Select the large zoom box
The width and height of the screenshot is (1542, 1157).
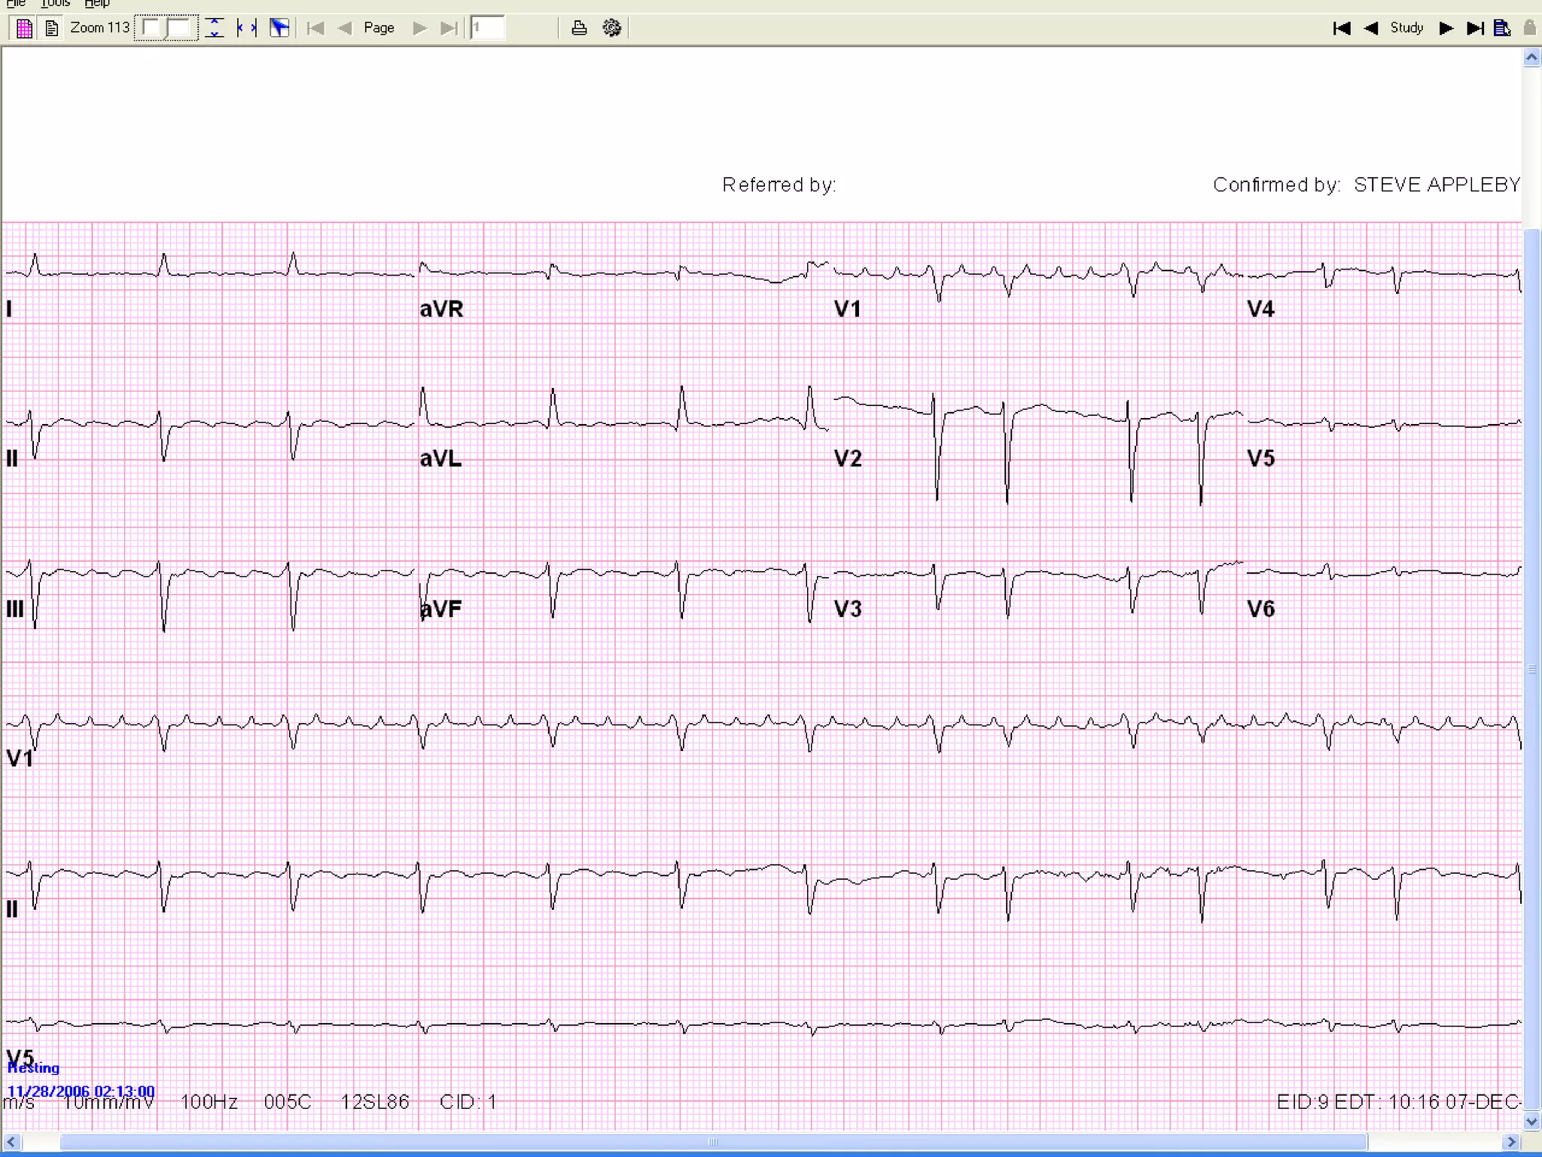pyautogui.click(x=179, y=28)
